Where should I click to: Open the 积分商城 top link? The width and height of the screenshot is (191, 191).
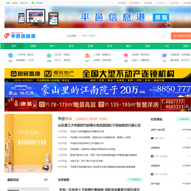click(148, 3)
